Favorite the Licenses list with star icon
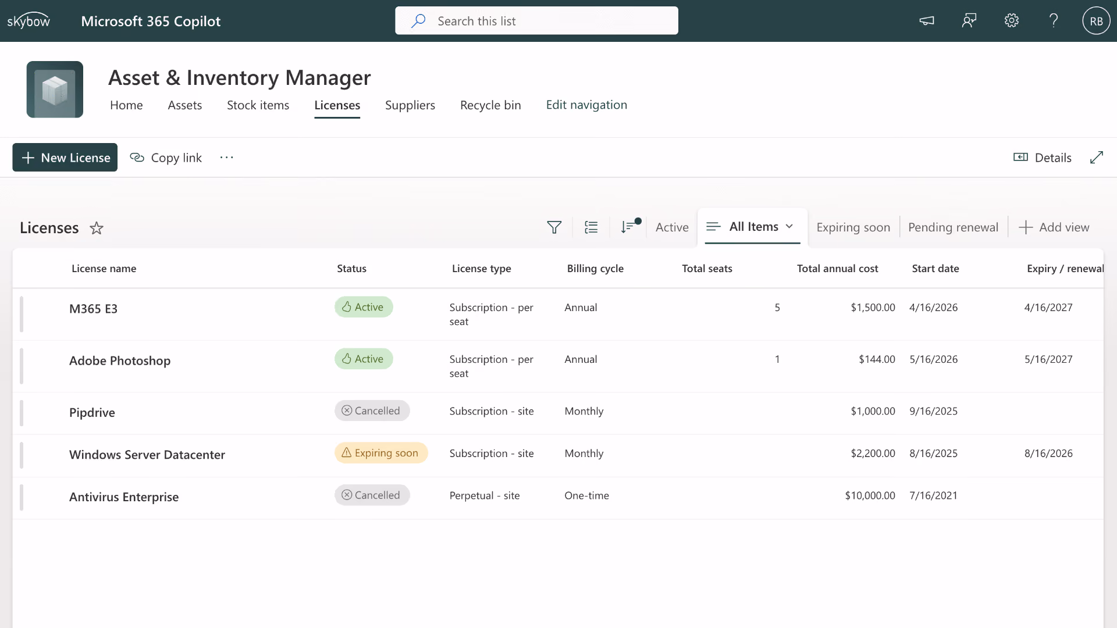The image size is (1117, 628). tap(97, 228)
